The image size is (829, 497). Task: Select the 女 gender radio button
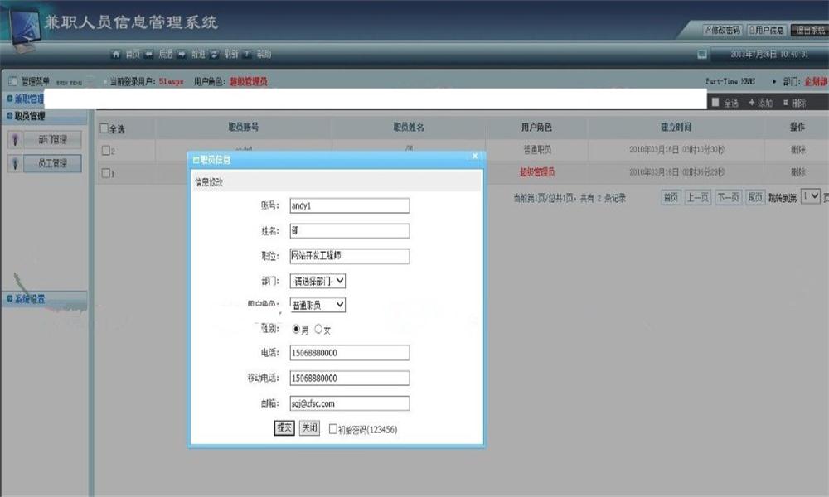[x=318, y=330]
